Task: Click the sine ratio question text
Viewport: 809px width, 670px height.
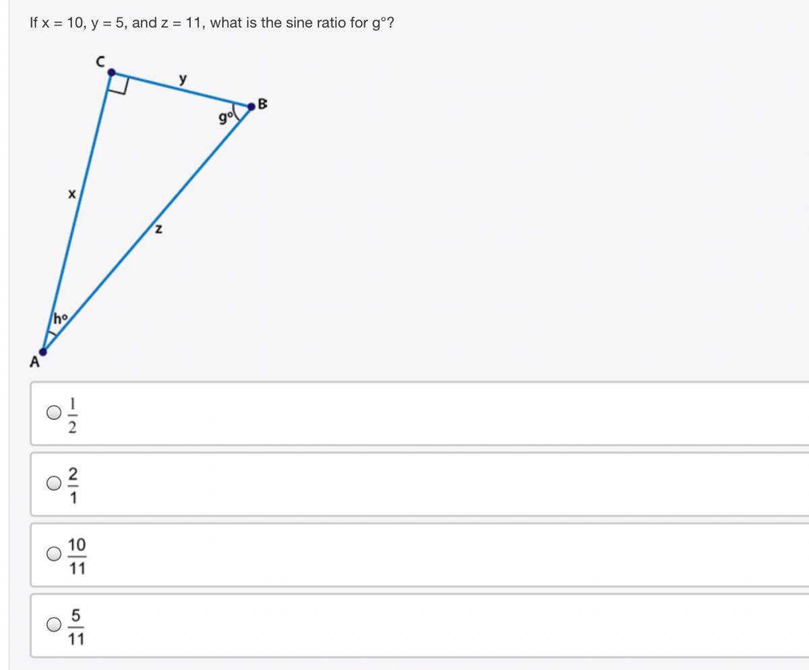Action: coord(212,23)
